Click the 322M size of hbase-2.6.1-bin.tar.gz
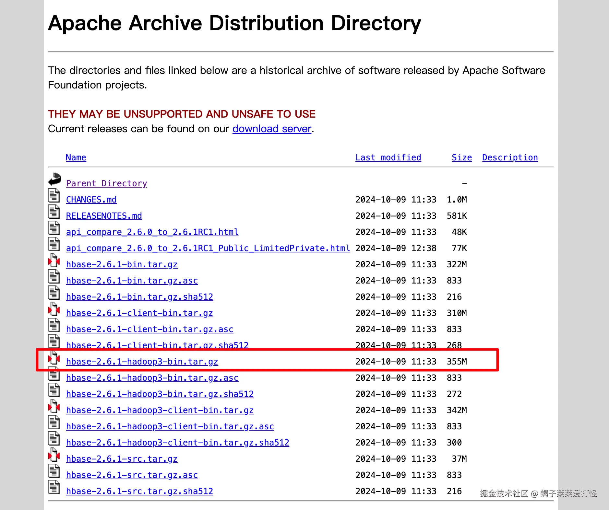The height and width of the screenshot is (510, 609). click(457, 264)
